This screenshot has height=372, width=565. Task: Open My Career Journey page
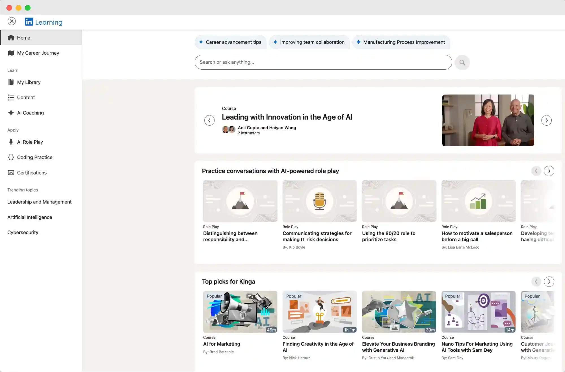[x=41, y=53]
